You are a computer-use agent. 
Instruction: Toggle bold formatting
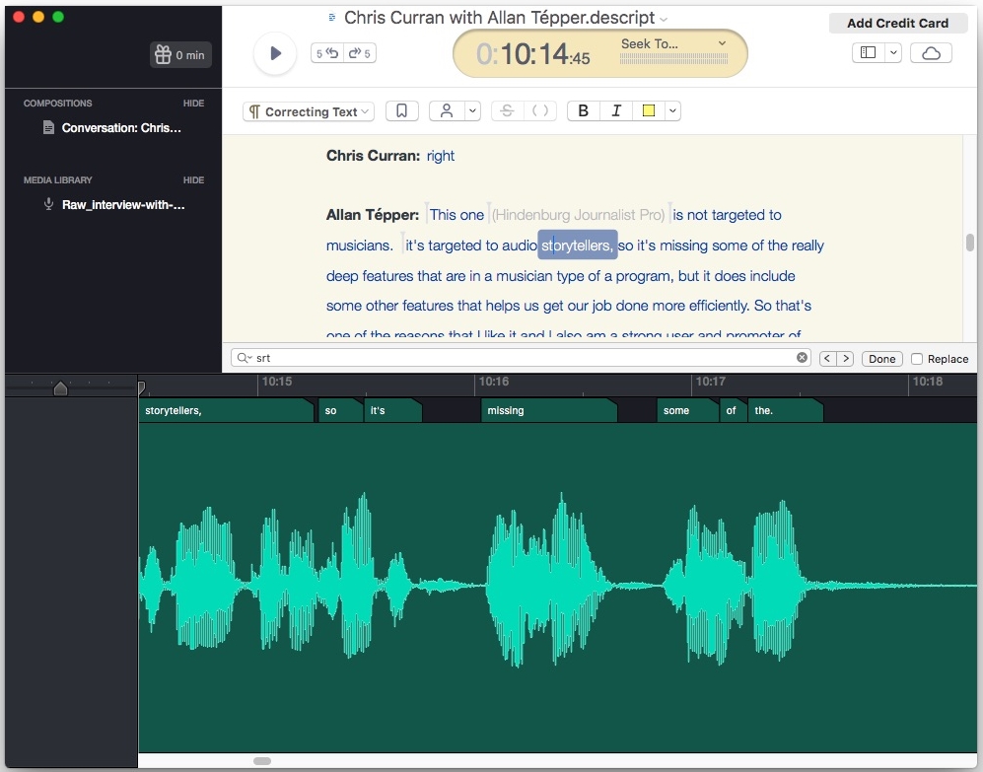coord(583,111)
